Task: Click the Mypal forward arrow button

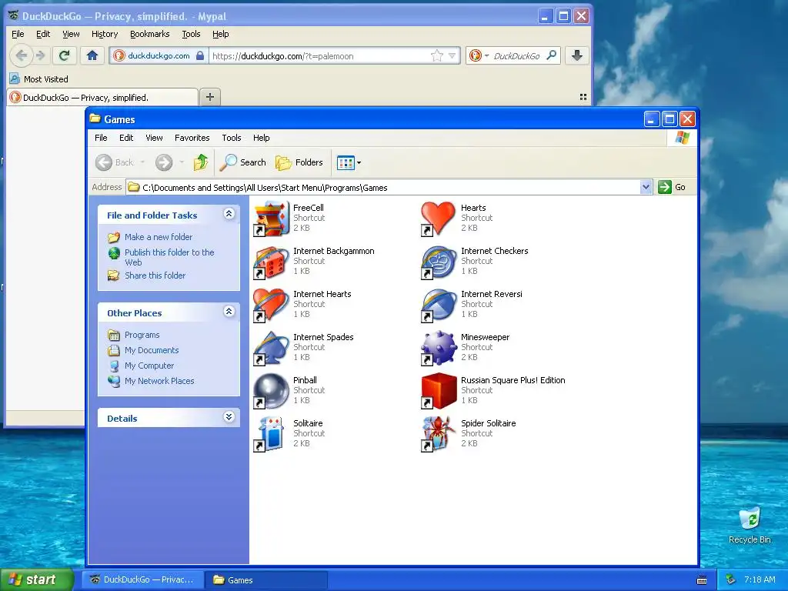Action: click(x=42, y=55)
